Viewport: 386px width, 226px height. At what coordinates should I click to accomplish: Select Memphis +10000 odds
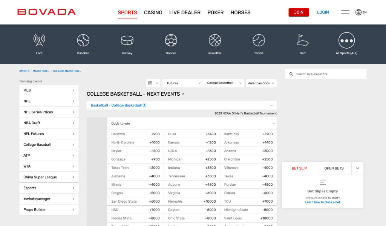click(192, 202)
